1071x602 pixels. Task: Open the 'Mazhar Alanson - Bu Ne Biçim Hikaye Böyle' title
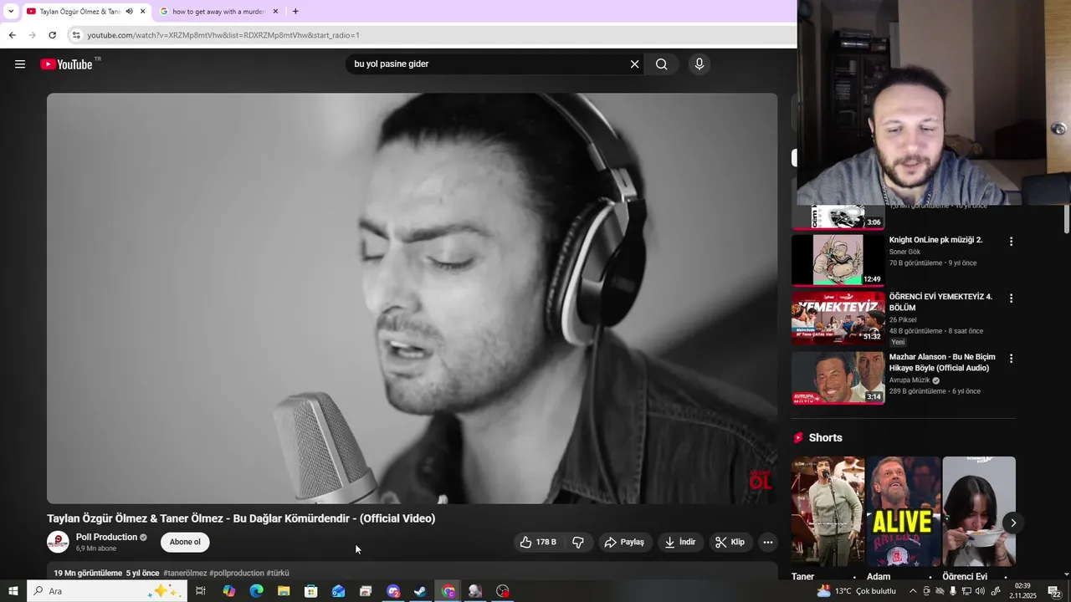(x=942, y=362)
